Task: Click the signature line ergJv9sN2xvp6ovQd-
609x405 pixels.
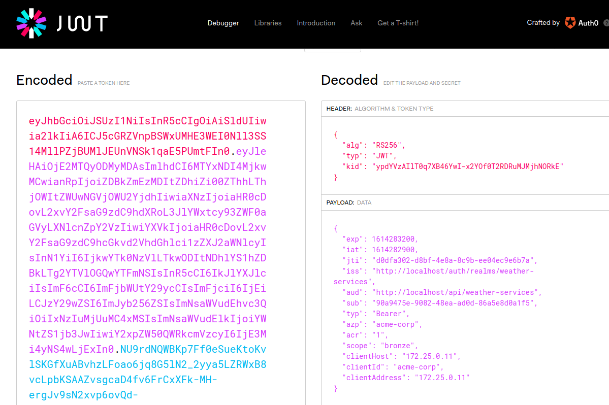Action: coord(83,395)
